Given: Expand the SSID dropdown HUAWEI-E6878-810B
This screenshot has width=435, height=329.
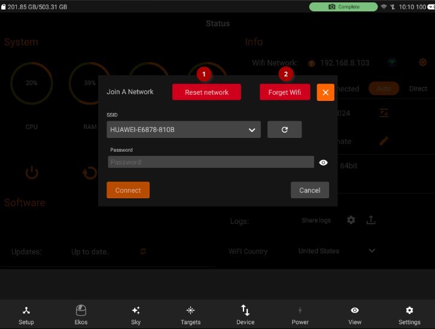Looking at the screenshot, I should [x=184, y=130].
